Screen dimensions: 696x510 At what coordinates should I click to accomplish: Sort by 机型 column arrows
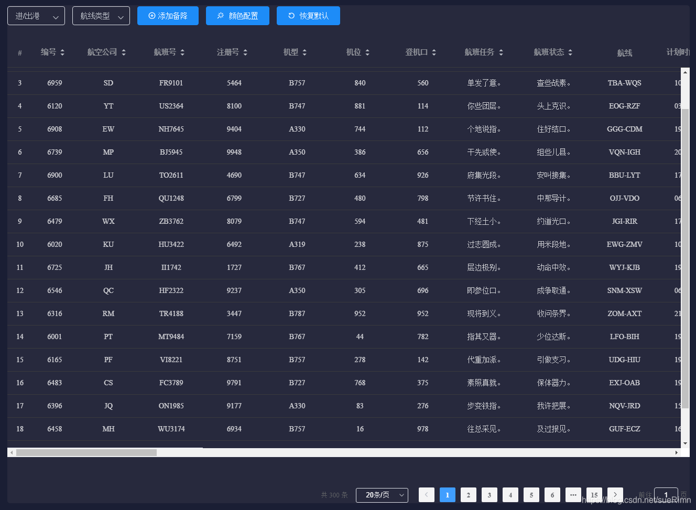click(304, 52)
